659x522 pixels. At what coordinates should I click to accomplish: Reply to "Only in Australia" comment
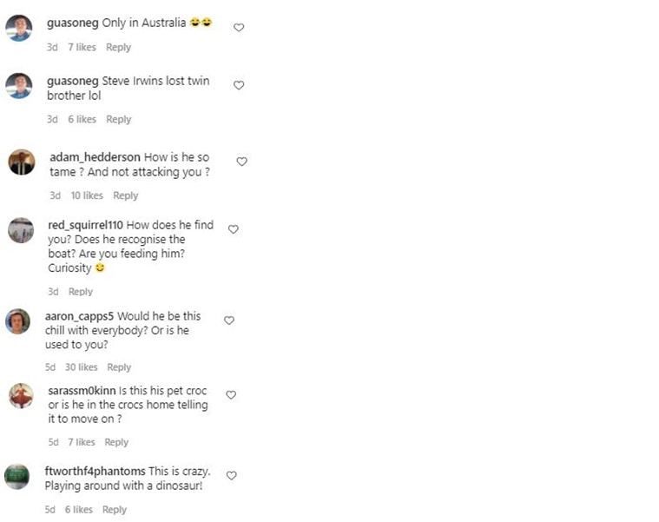[118, 48]
